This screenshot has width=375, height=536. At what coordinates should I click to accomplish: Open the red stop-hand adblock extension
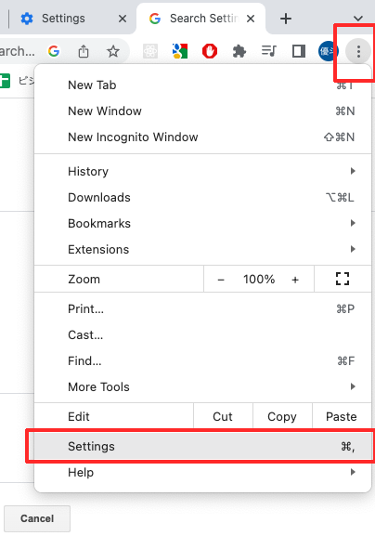point(210,52)
